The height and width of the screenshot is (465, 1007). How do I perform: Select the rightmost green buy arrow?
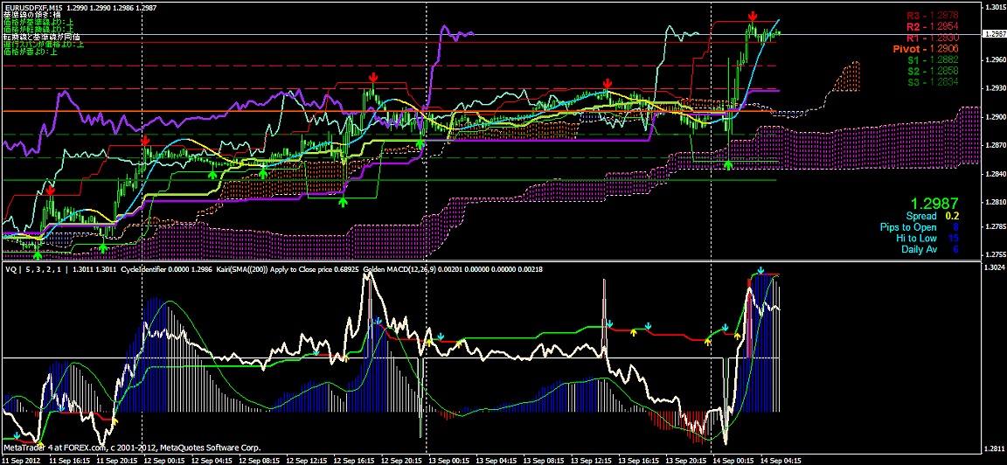728,164
